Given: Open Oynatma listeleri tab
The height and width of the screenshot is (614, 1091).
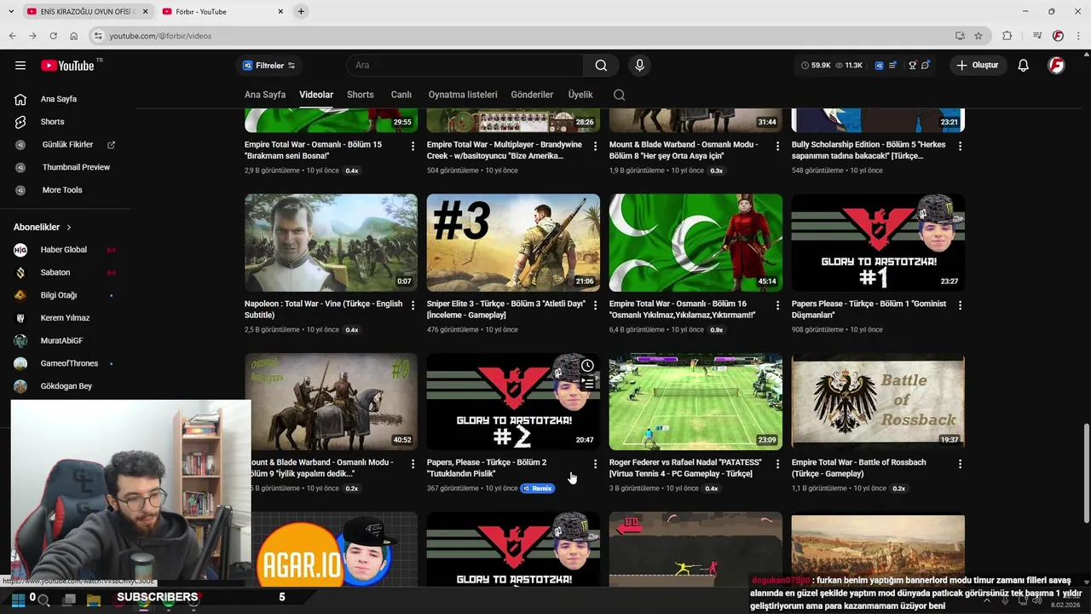Looking at the screenshot, I should point(463,95).
